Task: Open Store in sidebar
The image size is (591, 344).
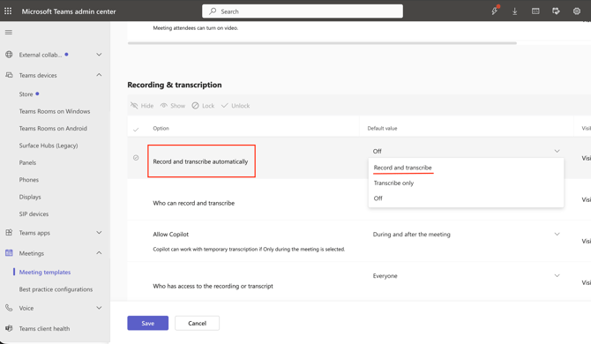Action: coord(26,94)
